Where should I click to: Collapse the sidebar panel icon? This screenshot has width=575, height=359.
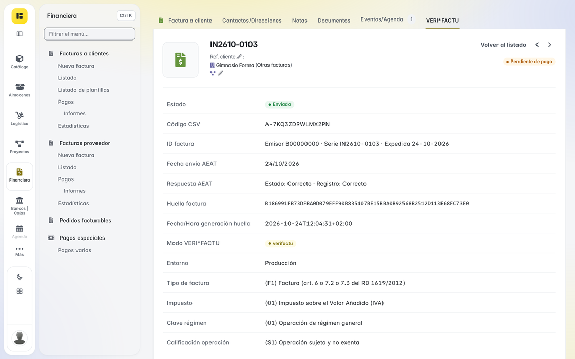click(x=20, y=34)
